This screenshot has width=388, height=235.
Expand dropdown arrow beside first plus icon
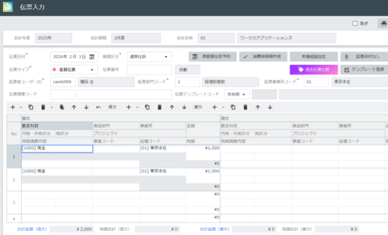tap(21, 108)
